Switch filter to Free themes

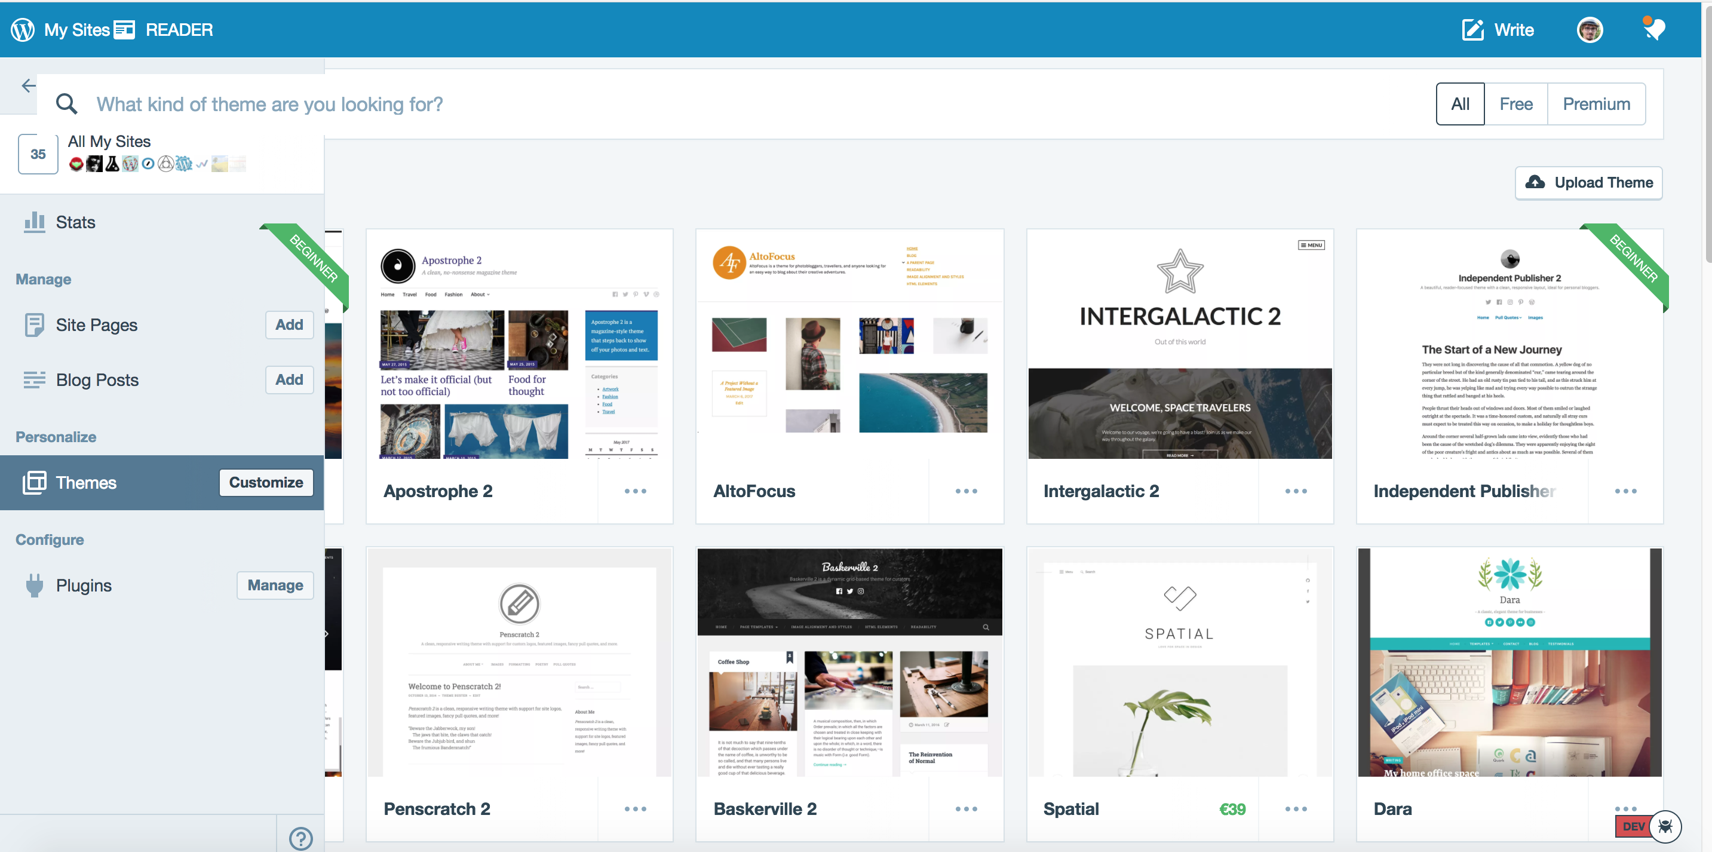1515,104
